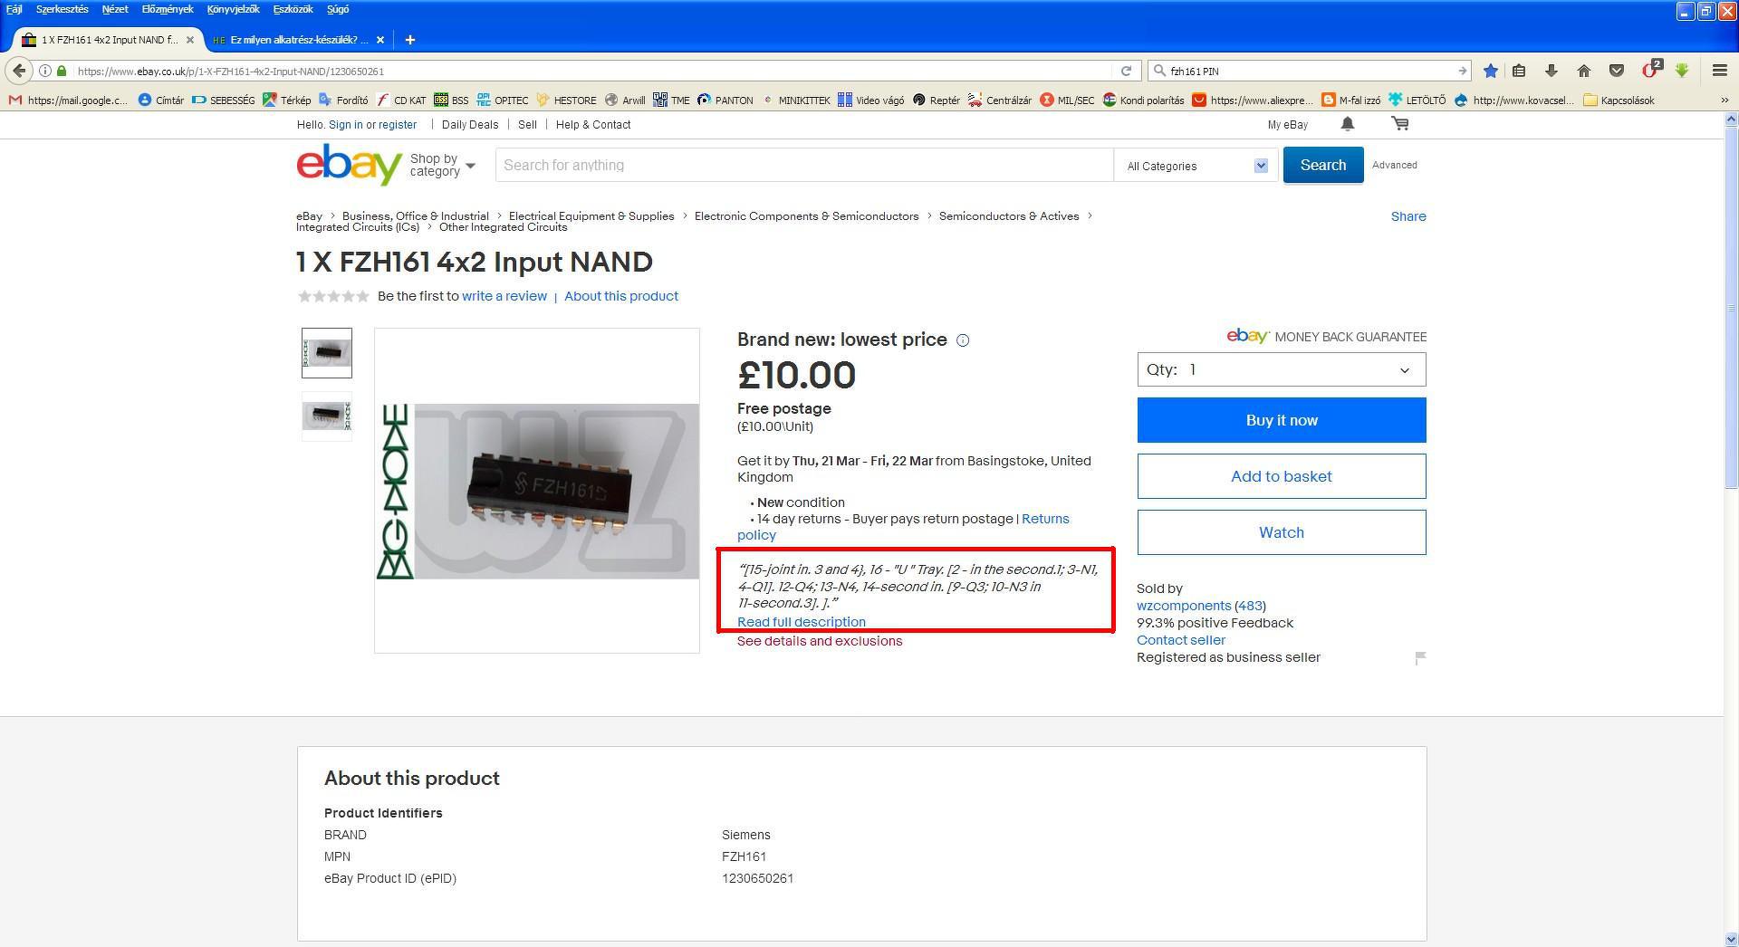The height and width of the screenshot is (947, 1739).
Task: Open the Fájl menu
Action: point(14,9)
